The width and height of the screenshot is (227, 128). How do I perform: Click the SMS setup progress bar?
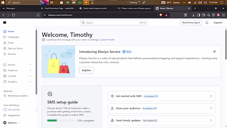click(x=61, y=121)
